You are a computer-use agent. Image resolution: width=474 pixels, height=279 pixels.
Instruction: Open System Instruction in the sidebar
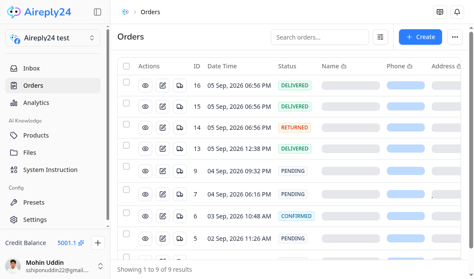tap(53, 170)
